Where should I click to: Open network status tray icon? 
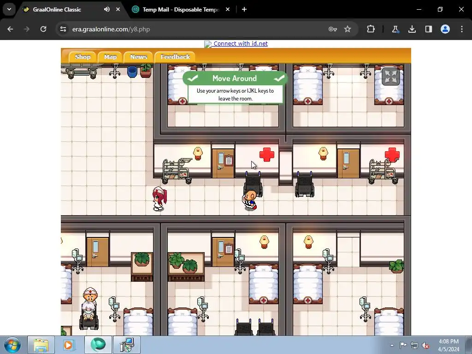(x=414, y=345)
